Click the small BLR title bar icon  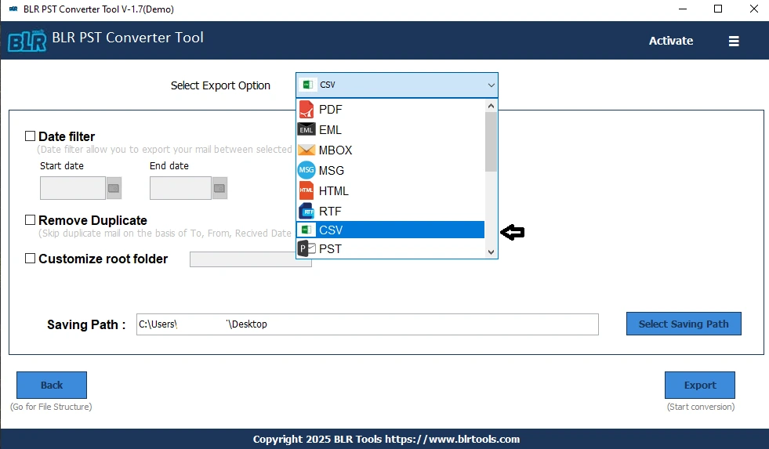13,9
